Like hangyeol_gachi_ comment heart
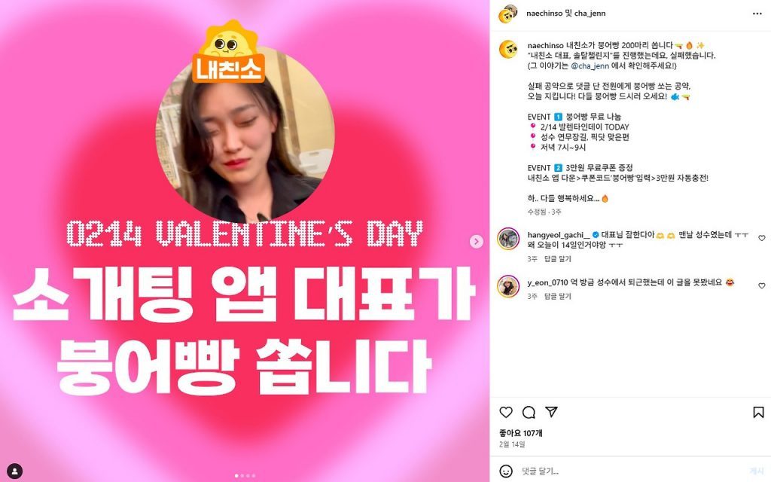Viewport: 771px width, 482px height. [x=762, y=238]
